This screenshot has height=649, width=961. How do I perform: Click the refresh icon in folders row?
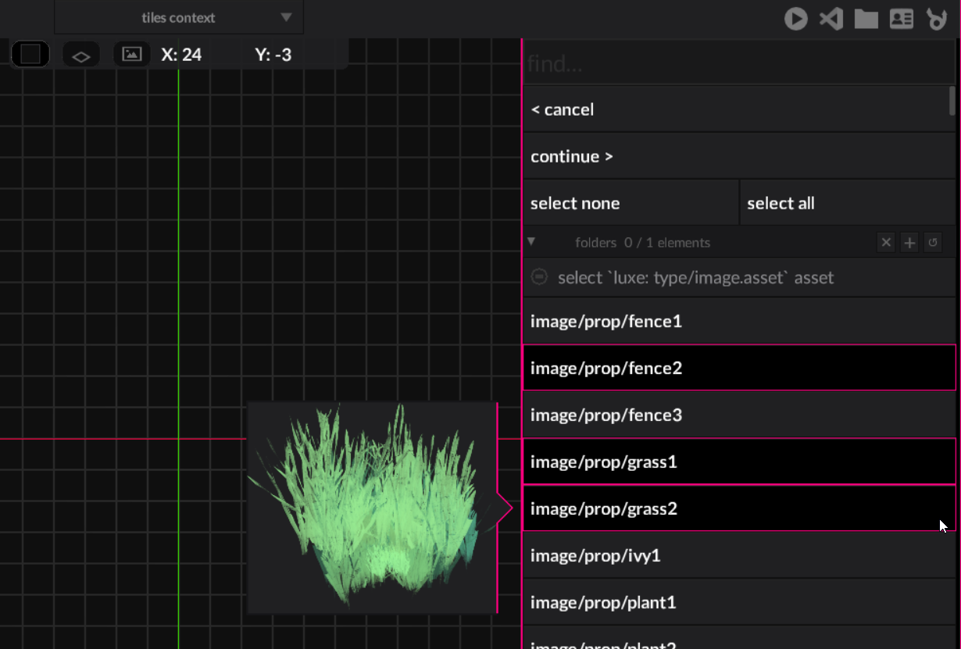pyautogui.click(x=932, y=243)
